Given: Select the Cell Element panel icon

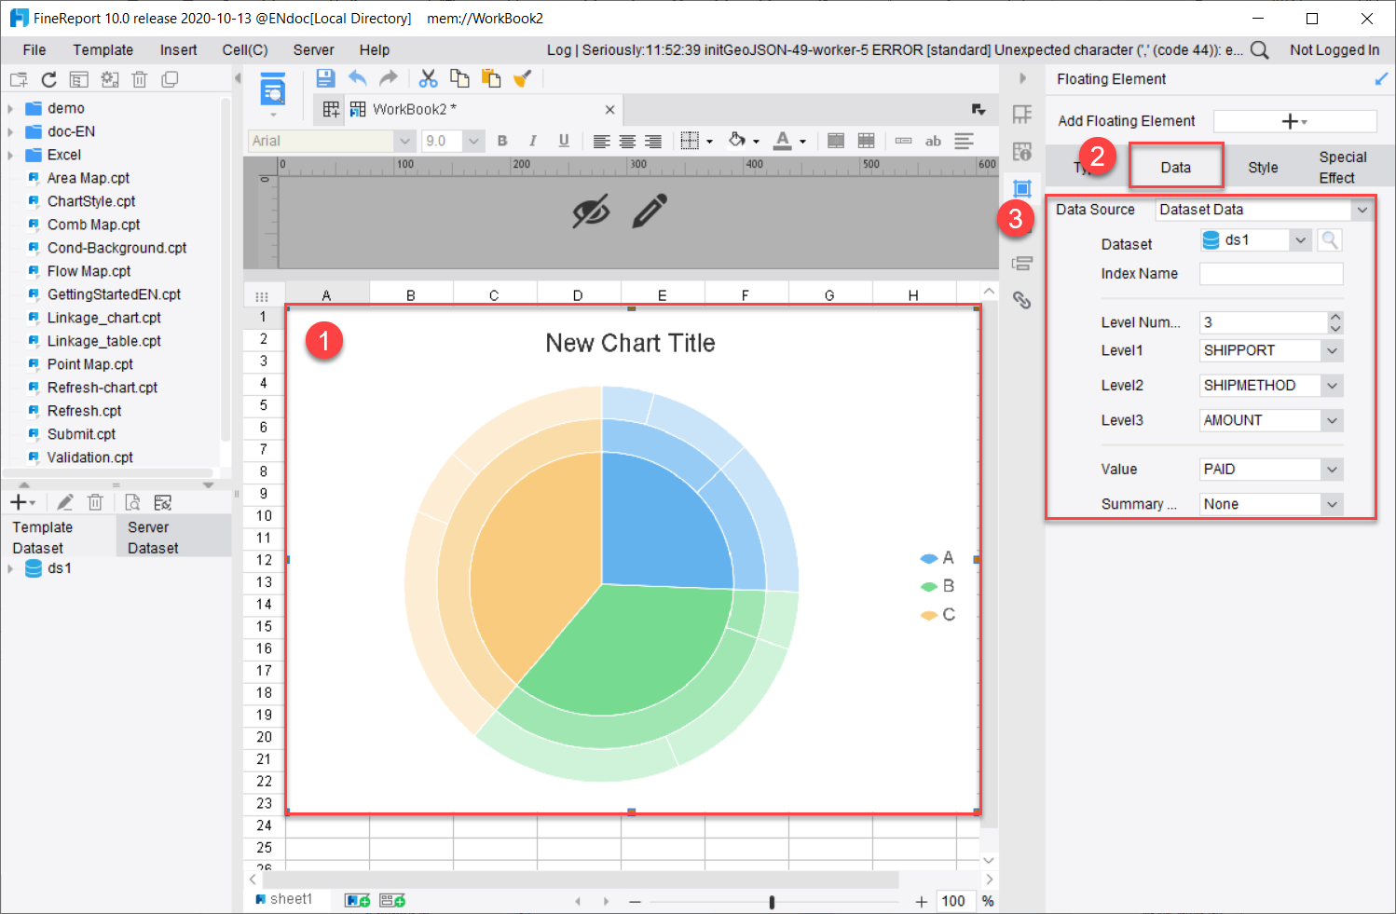Looking at the screenshot, I should point(1022,115).
